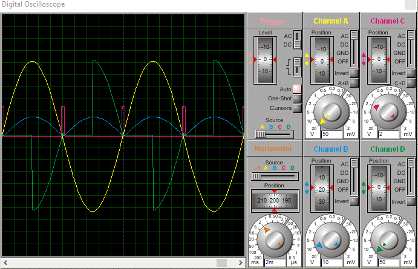The image size is (418, 269).
Task: Click the Channel C Position dial
Action: (379, 60)
